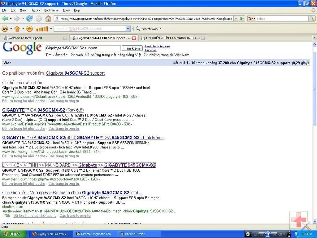This screenshot has width=317, height=238.
Task: Click the green Go arrow beside address bar
Action: [x=242, y=19]
